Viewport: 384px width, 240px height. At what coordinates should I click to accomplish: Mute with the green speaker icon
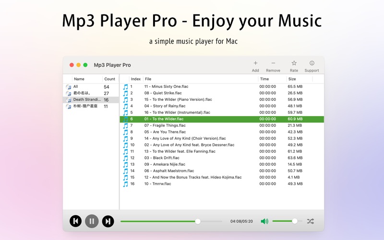coord(264,221)
